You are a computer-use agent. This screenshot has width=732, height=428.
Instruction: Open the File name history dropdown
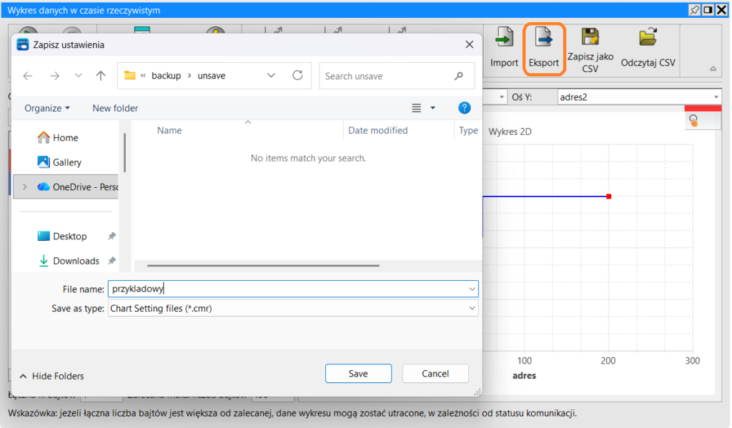472,289
